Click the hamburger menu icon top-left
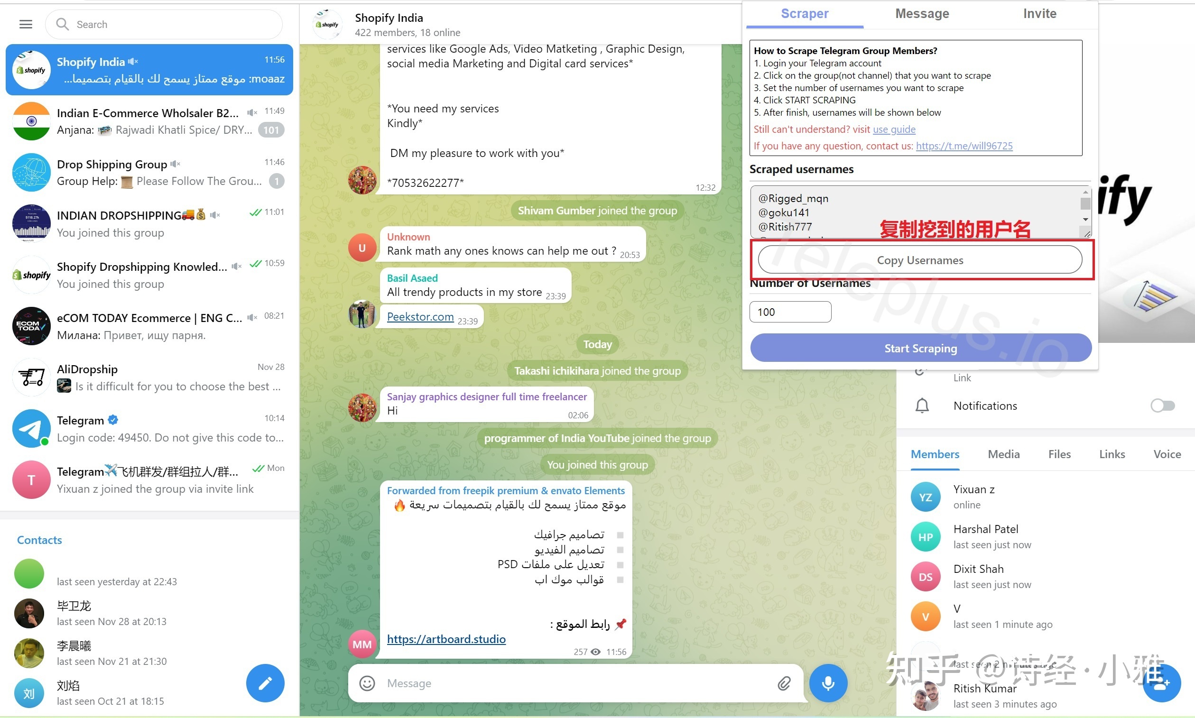This screenshot has width=1195, height=718. pos(27,24)
